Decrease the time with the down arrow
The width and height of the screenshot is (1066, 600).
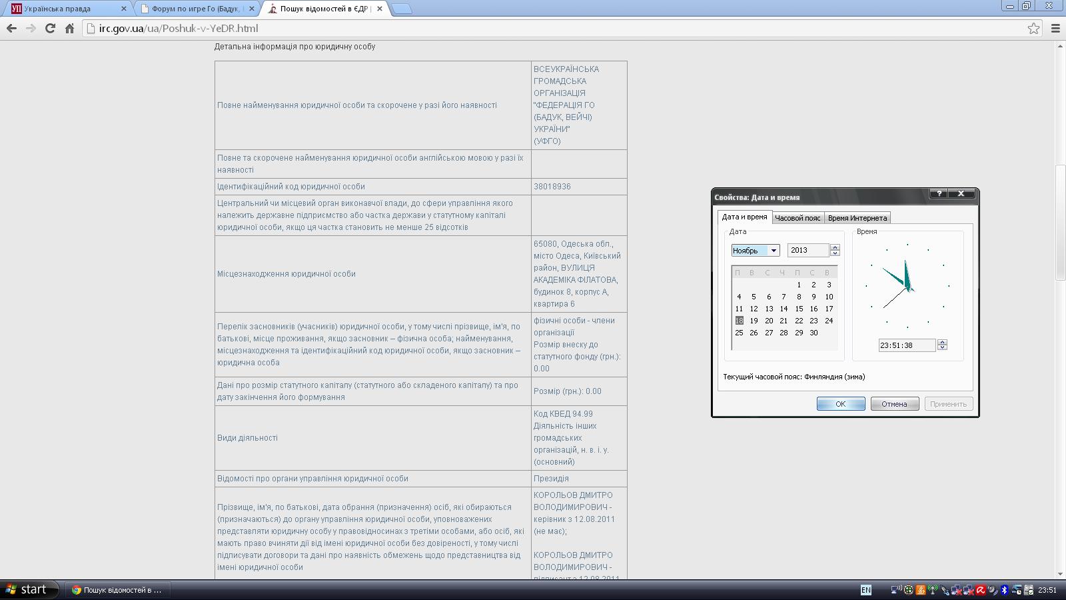942,348
